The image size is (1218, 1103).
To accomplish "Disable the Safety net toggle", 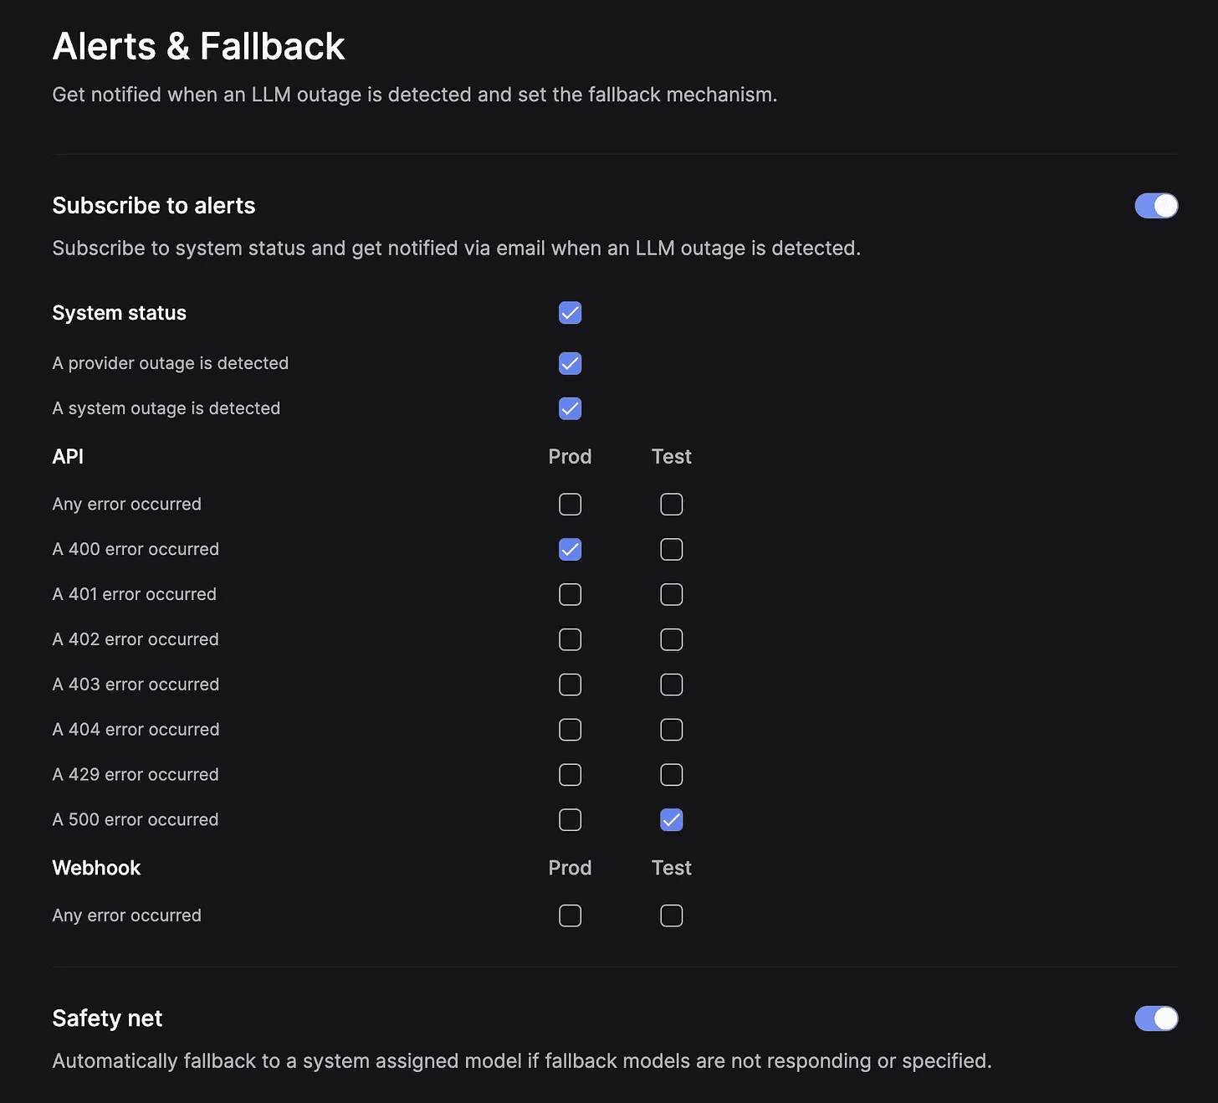I will coord(1156,1018).
